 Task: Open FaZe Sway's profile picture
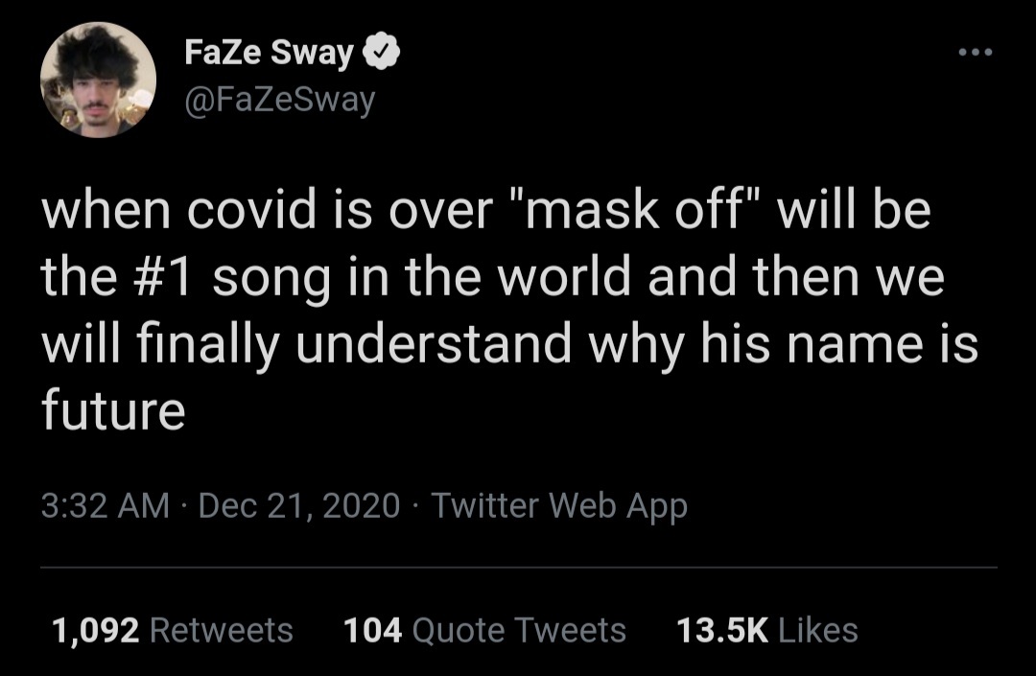coord(99,80)
